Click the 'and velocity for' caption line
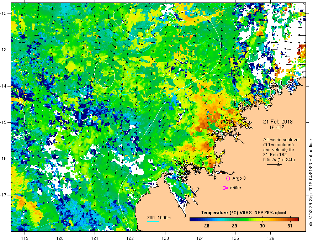313x242 pixels. [x=278, y=150]
